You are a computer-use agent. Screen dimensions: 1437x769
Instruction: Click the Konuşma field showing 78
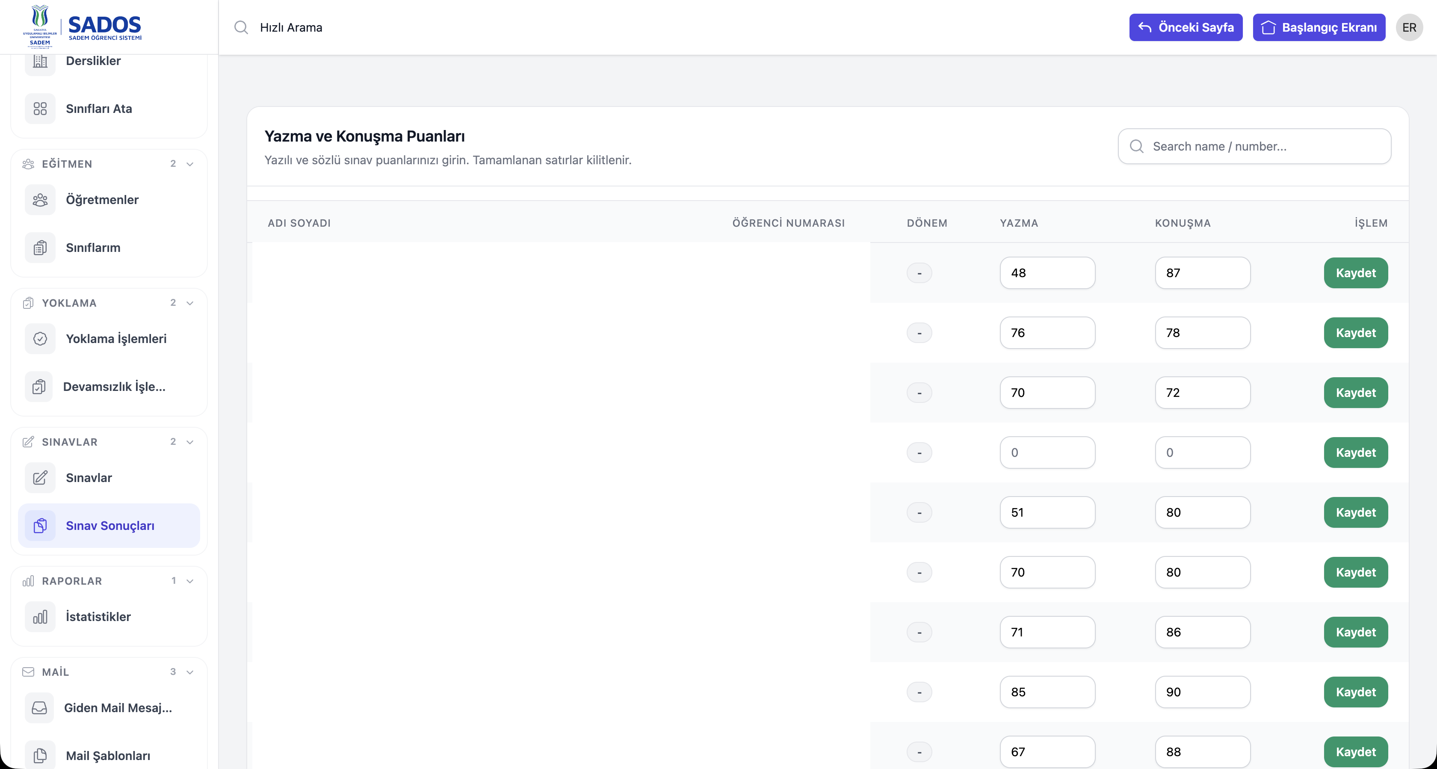coord(1203,333)
